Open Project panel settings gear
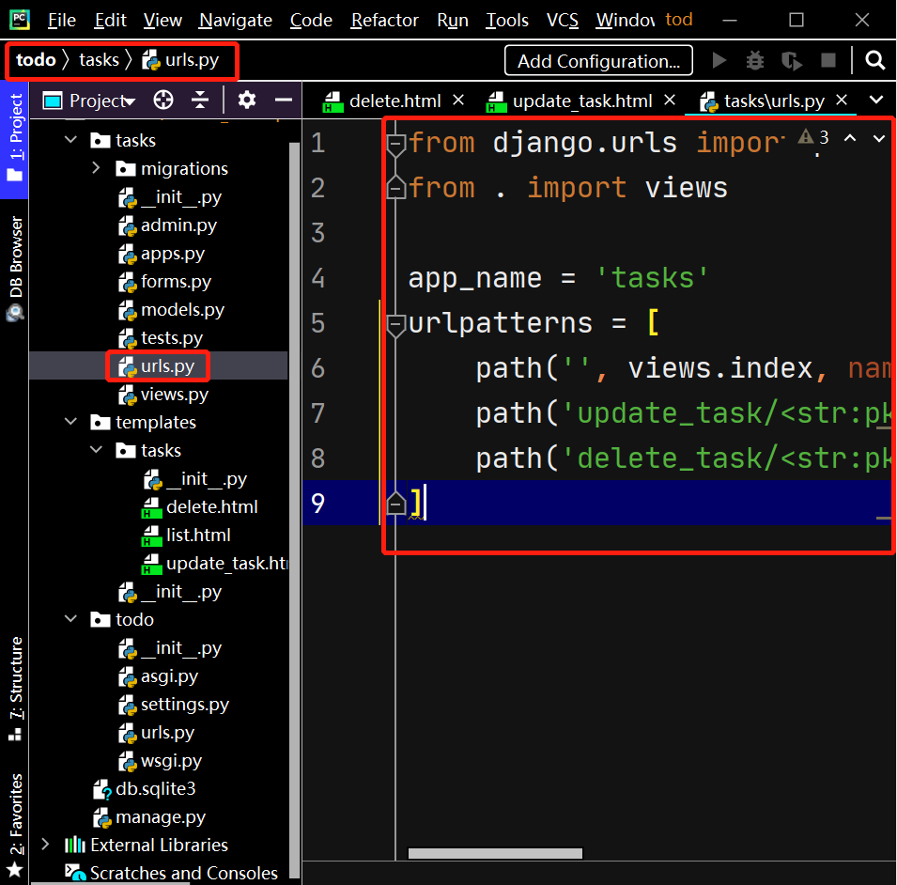 point(247,101)
